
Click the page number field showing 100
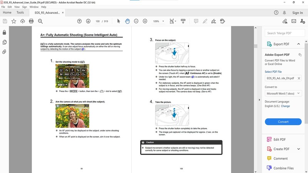click(98, 21)
